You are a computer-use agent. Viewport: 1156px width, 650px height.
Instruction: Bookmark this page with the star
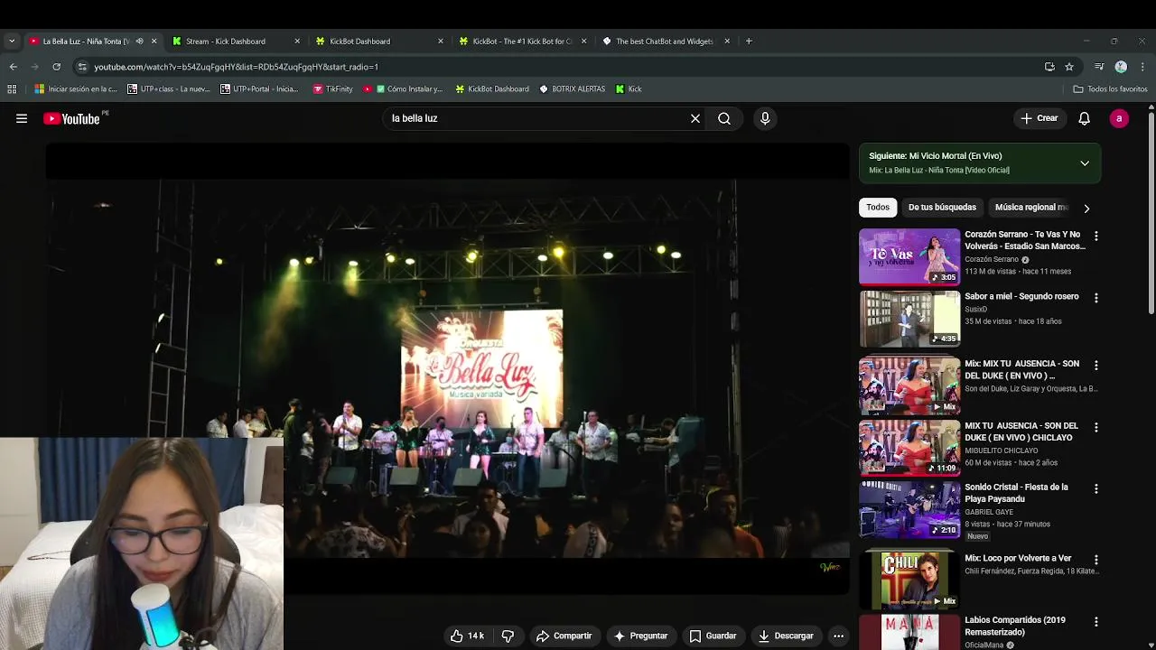click(x=1069, y=66)
